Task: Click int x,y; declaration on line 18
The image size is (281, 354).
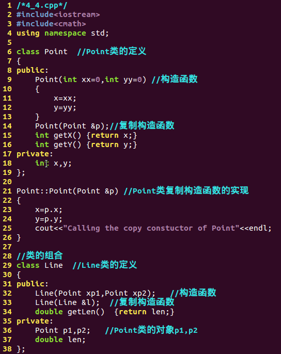Action: (53, 163)
